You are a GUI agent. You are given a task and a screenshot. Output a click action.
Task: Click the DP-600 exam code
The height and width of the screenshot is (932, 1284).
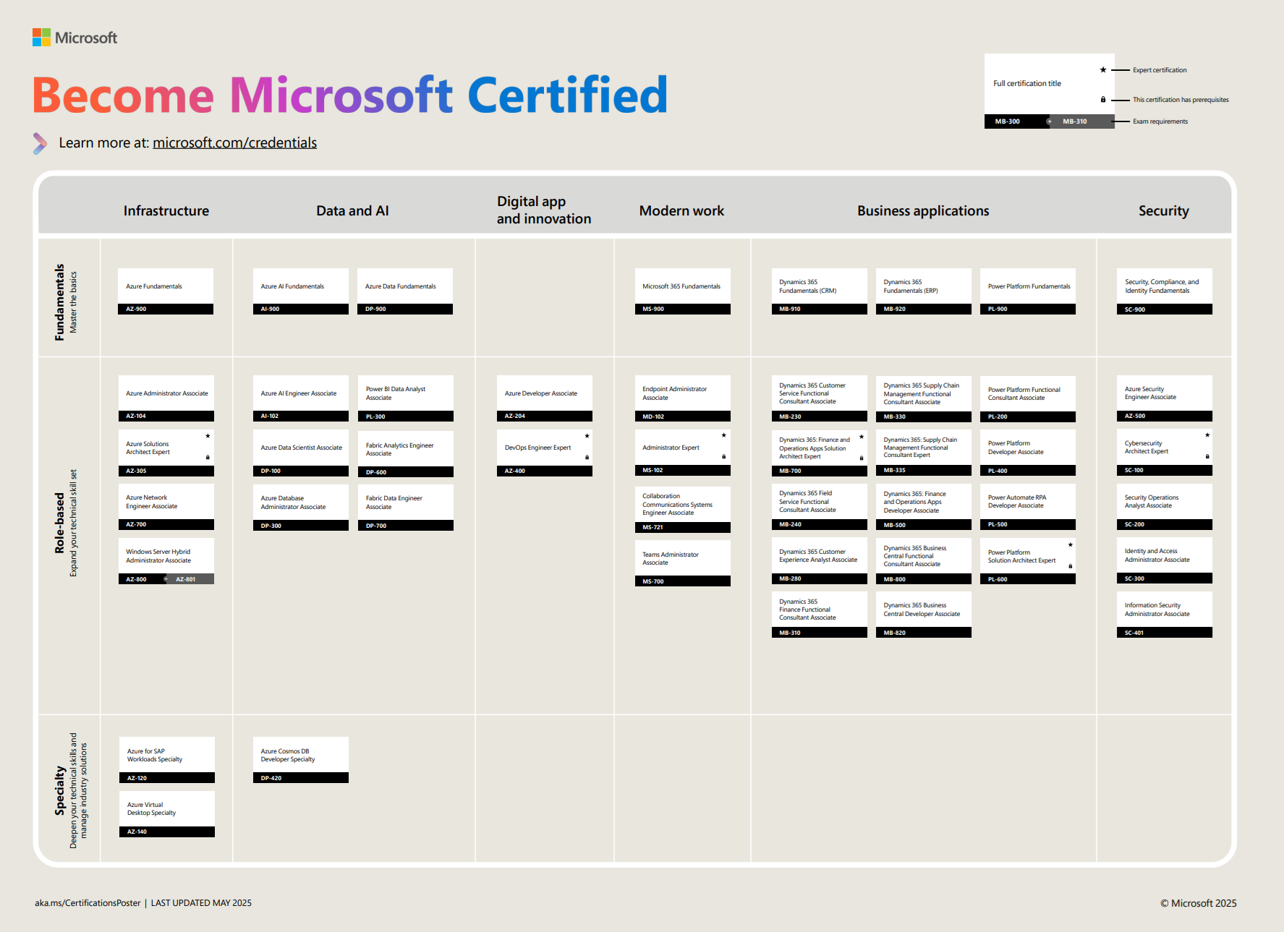[x=375, y=472]
